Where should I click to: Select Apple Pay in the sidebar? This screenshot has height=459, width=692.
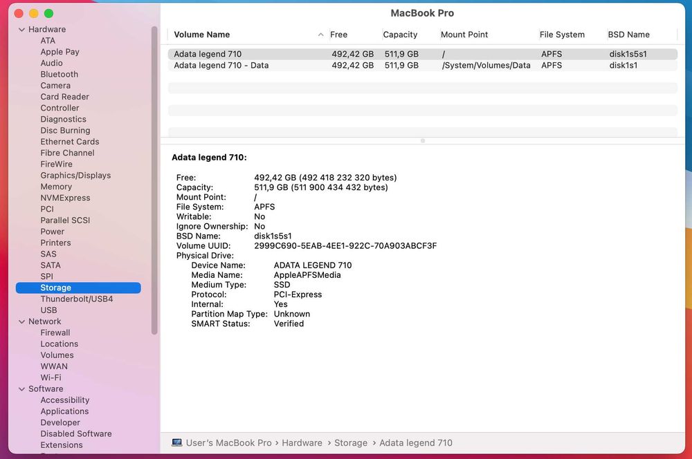(x=60, y=52)
